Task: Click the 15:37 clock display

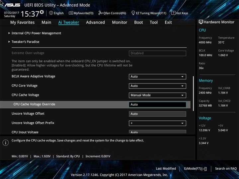Action: (x=30, y=14)
